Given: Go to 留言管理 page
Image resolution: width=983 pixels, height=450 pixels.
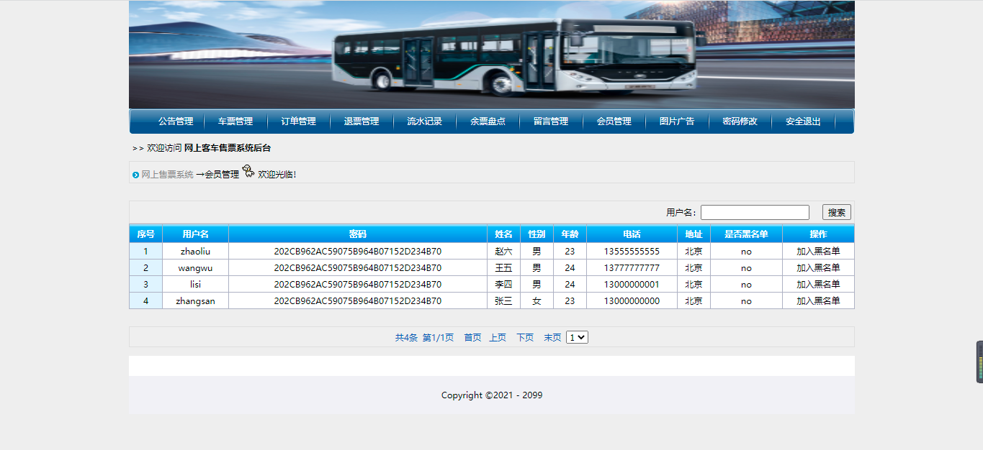Looking at the screenshot, I should [x=551, y=121].
